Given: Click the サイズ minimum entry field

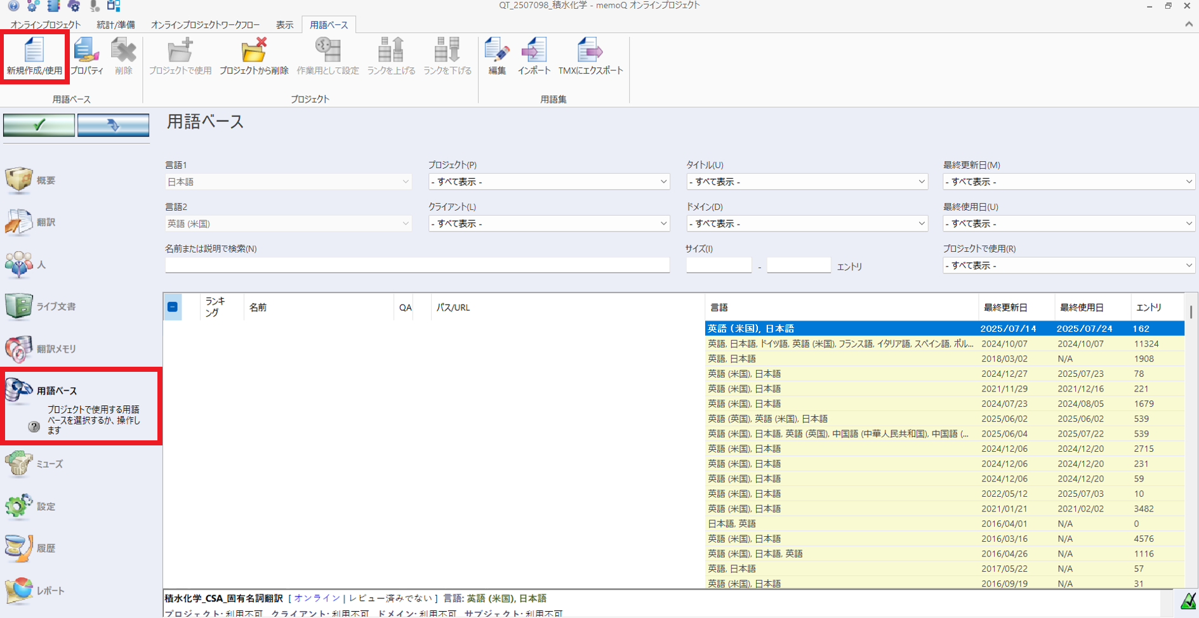Looking at the screenshot, I should pos(719,265).
